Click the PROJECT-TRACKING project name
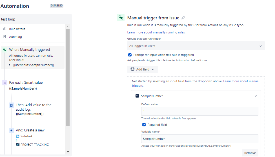Image resolution: width=275 pixels, height=157 pixels. point(35,145)
